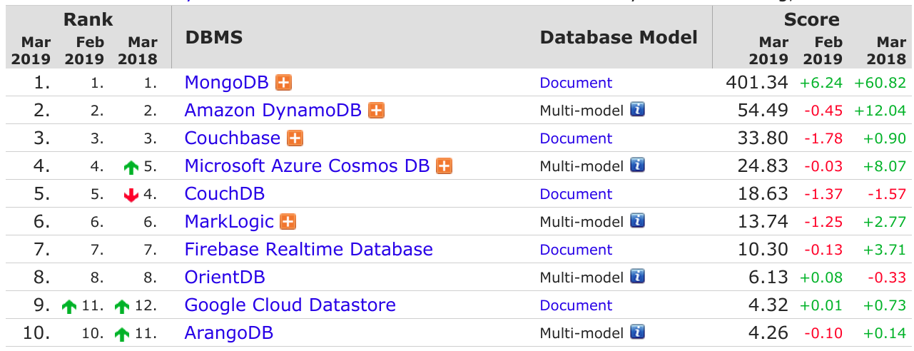This screenshot has width=914, height=351.
Task: Click green up arrow in ArangoDB row
Action: pyautogui.click(x=122, y=334)
